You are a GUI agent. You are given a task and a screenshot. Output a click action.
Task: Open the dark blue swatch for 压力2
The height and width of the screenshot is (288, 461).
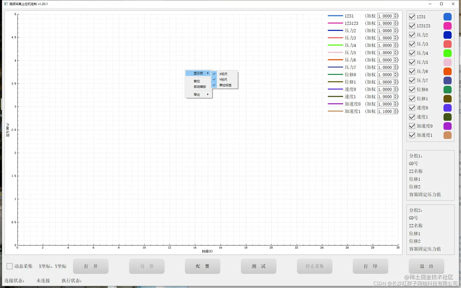[447, 35]
